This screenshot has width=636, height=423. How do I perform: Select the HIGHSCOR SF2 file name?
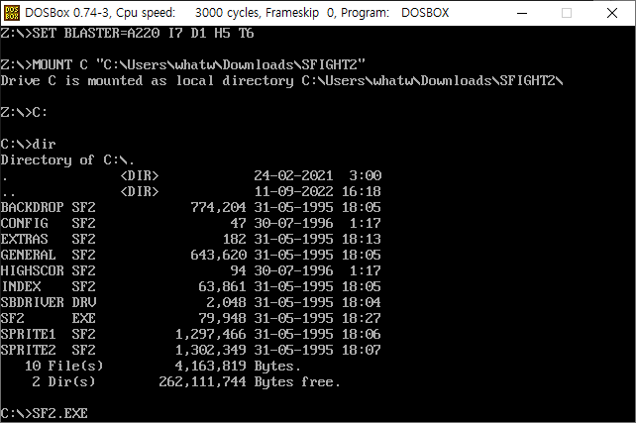[x=48, y=270]
